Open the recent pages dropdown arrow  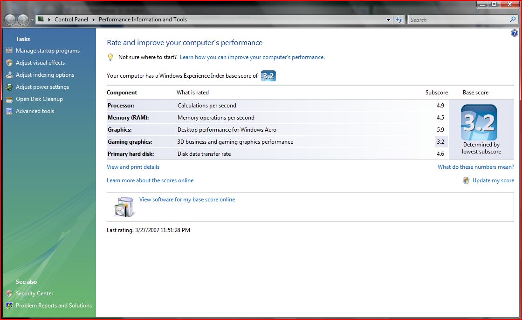tap(32, 20)
